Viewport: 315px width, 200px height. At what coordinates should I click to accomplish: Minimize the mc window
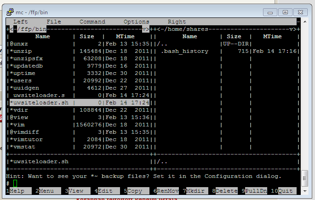pos(270,12)
